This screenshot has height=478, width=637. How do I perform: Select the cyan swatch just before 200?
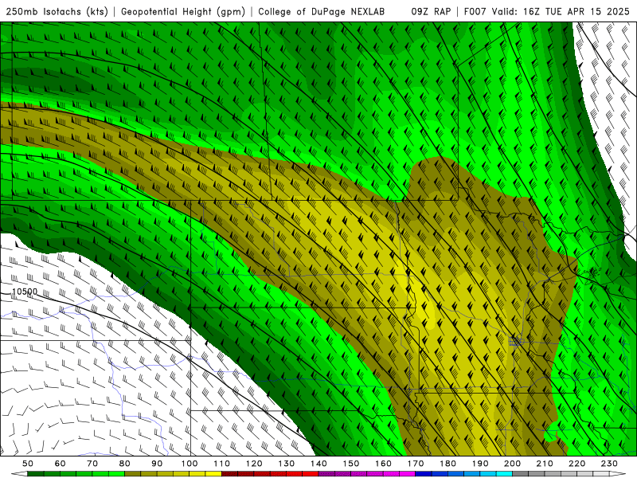[x=504, y=474]
